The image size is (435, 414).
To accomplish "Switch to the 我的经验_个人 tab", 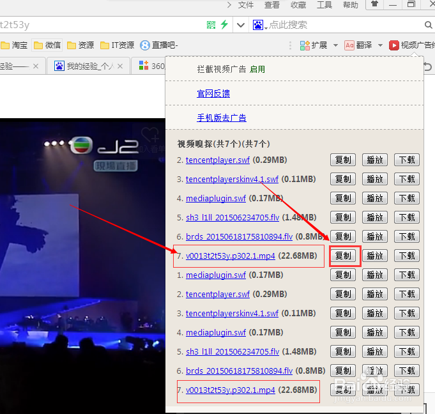I will pyautogui.click(x=88, y=66).
